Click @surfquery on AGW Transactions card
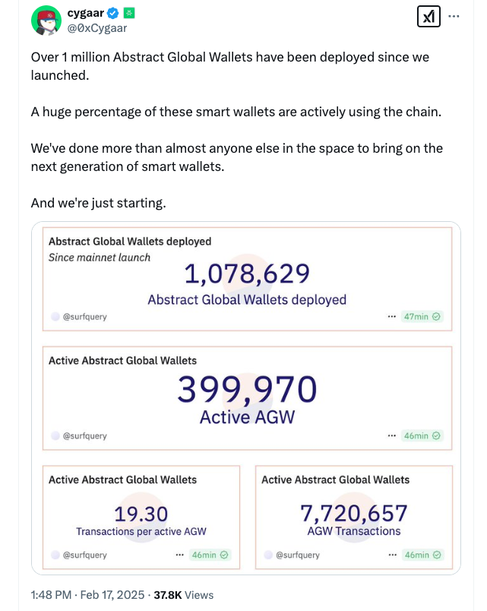The height and width of the screenshot is (611, 487). (297, 555)
